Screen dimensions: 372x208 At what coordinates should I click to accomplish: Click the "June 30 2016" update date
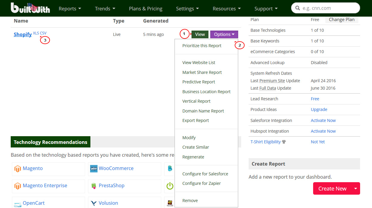(323, 88)
